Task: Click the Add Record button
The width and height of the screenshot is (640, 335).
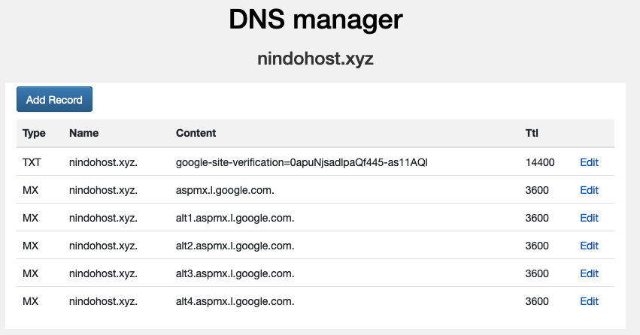Action: [x=54, y=99]
